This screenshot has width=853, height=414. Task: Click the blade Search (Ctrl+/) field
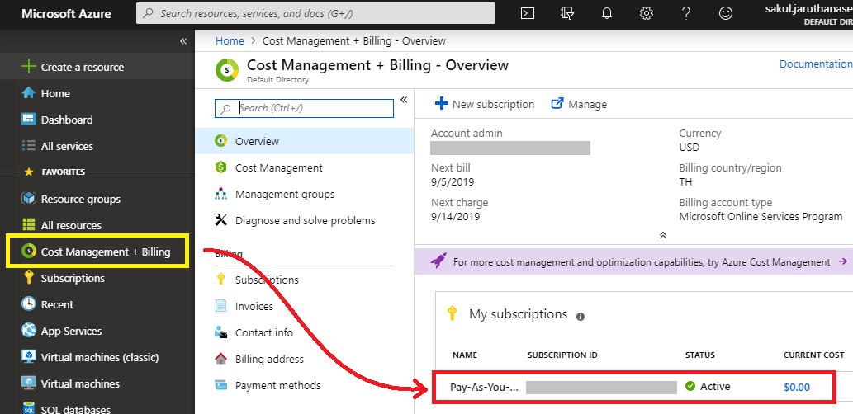pos(304,108)
